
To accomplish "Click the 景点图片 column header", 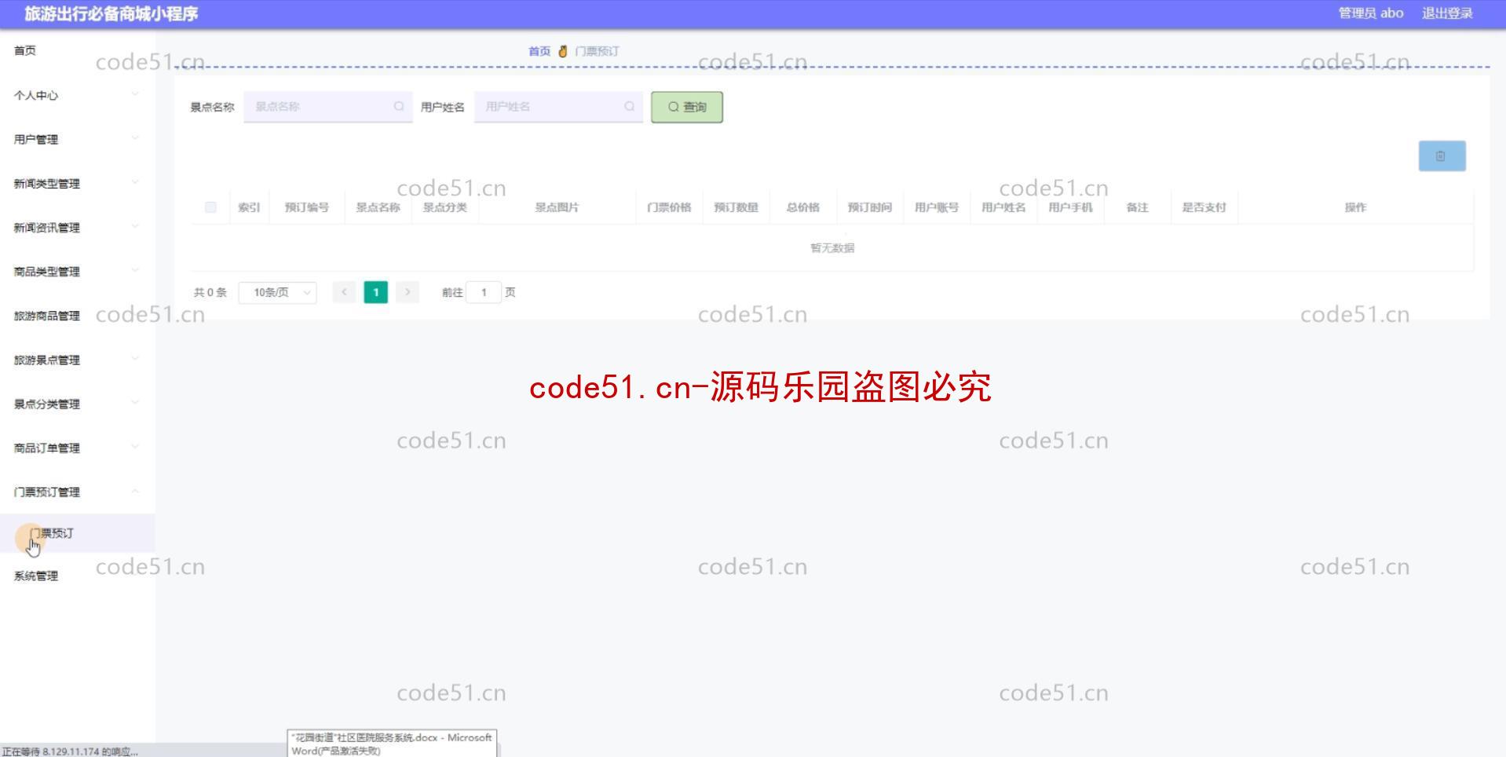I will point(557,207).
